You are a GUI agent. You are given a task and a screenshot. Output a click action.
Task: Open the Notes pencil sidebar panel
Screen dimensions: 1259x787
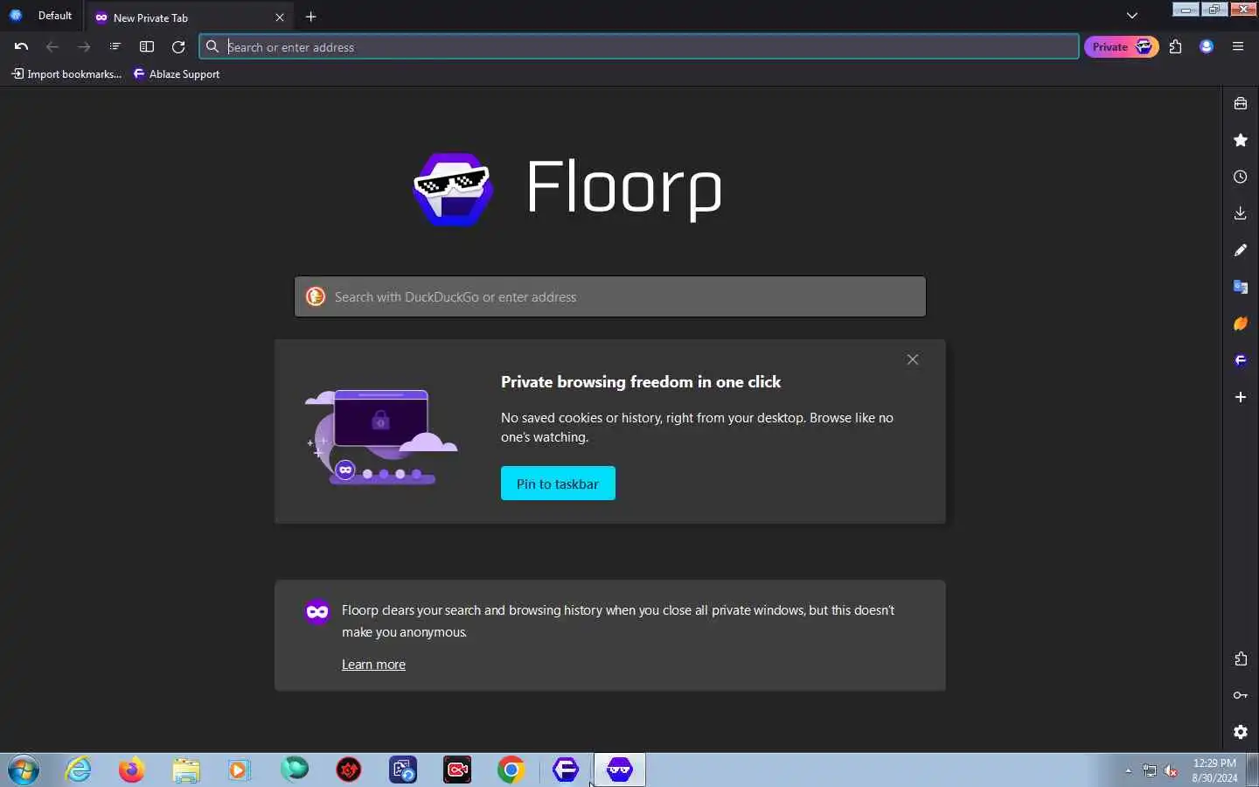coord(1241,250)
